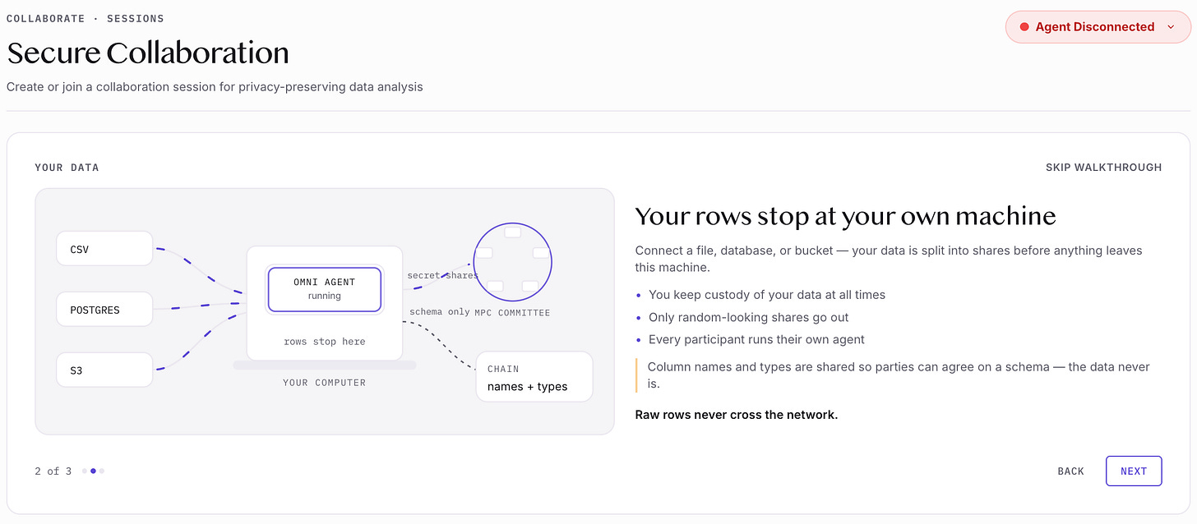Click the Omni Agent running box
This screenshot has height=524, width=1197.
click(x=325, y=289)
